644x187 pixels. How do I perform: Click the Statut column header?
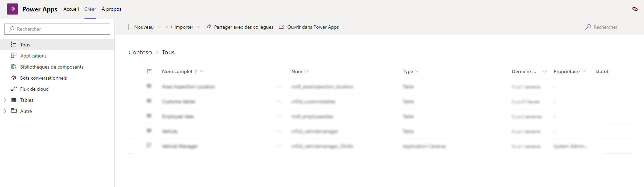pyautogui.click(x=602, y=71)
